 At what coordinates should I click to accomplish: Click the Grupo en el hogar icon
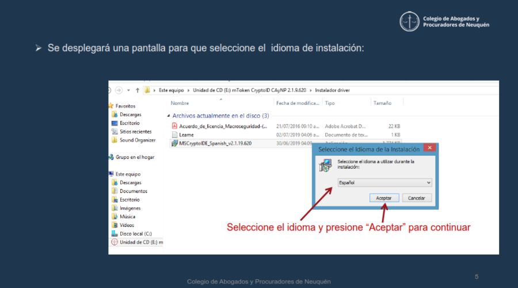[x=111, y=157]
